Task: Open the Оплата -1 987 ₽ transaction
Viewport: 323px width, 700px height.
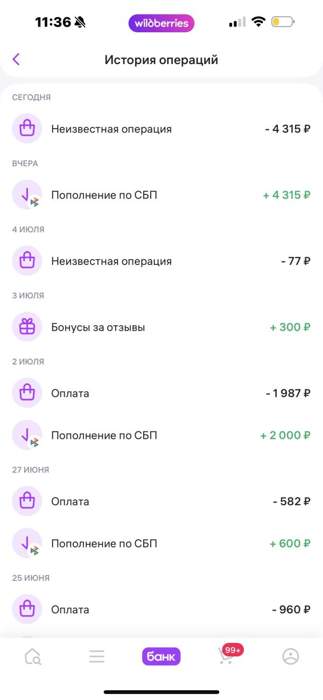Action: [x=161, y=393]
